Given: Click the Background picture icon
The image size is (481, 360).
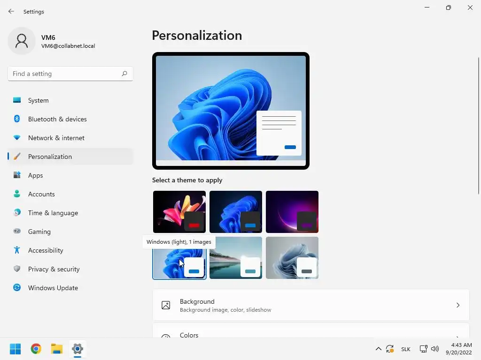Looking at the screenshot, I should (x=166, y=305).
